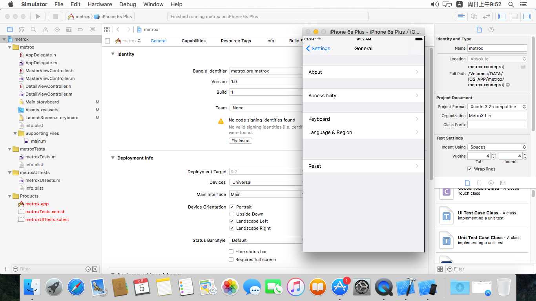Toggle the Portrait orientation checkbox
Screen dimensions: 536x301
tap(232, 207)
